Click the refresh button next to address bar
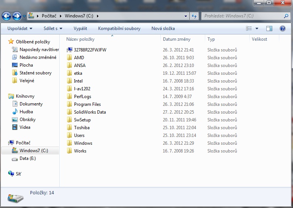The width and height of the screenshot is (293, 208). (x=194, y=16)
